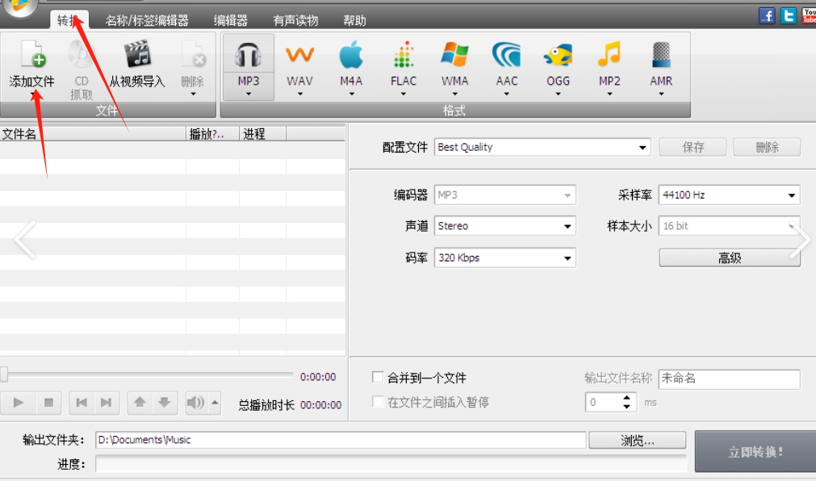Open the Facebook page icon
Viewport: 816px width, 481px height.
(x=767, y=15)
